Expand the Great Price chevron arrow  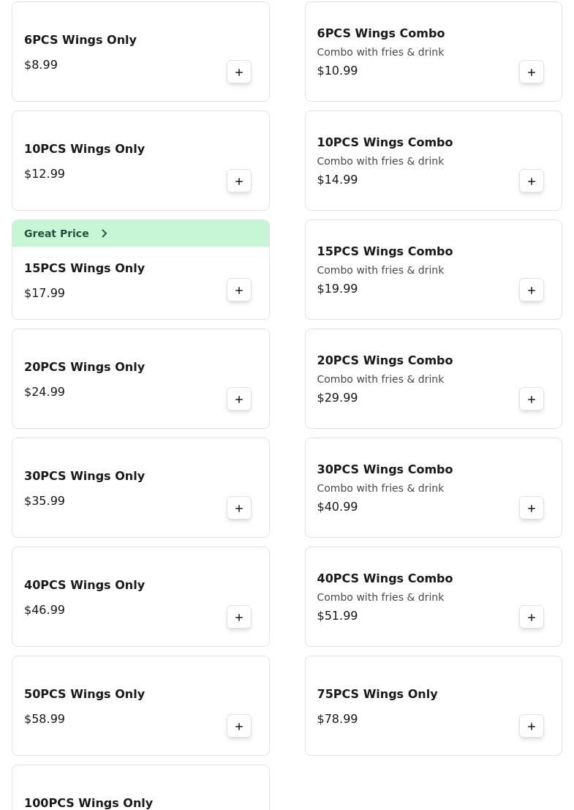click(105, 233)
